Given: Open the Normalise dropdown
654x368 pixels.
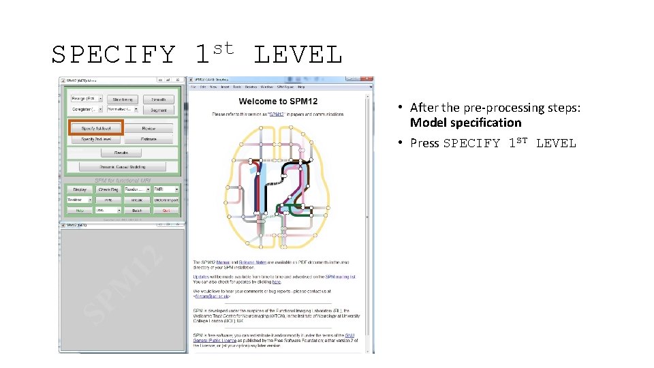Looking at the screenshot, I should [x=123, y=109].
